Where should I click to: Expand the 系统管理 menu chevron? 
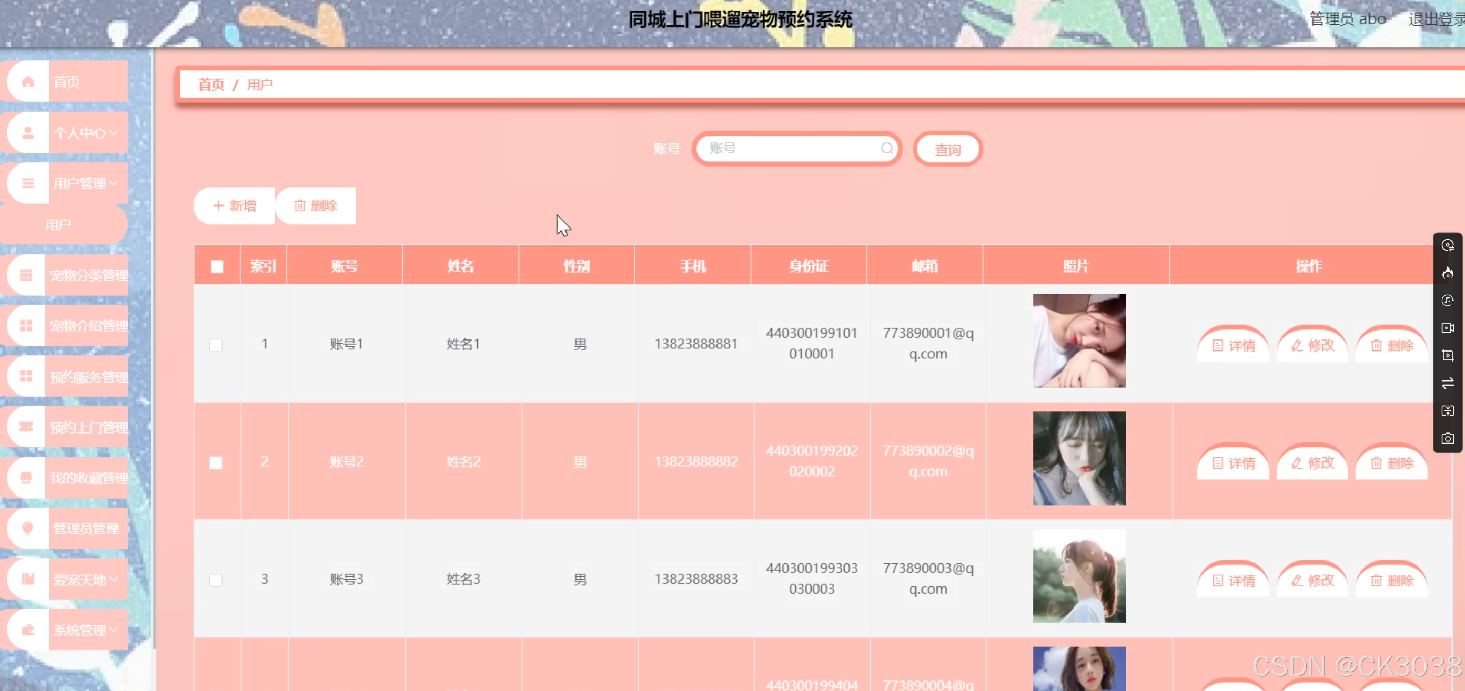coord(114,630)
